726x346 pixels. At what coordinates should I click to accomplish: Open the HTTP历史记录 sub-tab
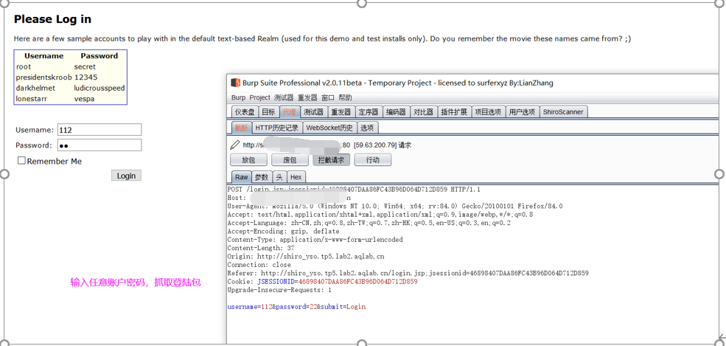click(x=277, y=128)
